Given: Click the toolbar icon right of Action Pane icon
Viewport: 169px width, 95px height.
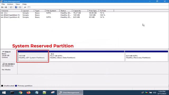Looking at the screenshot, I should [x=25, y=7].
